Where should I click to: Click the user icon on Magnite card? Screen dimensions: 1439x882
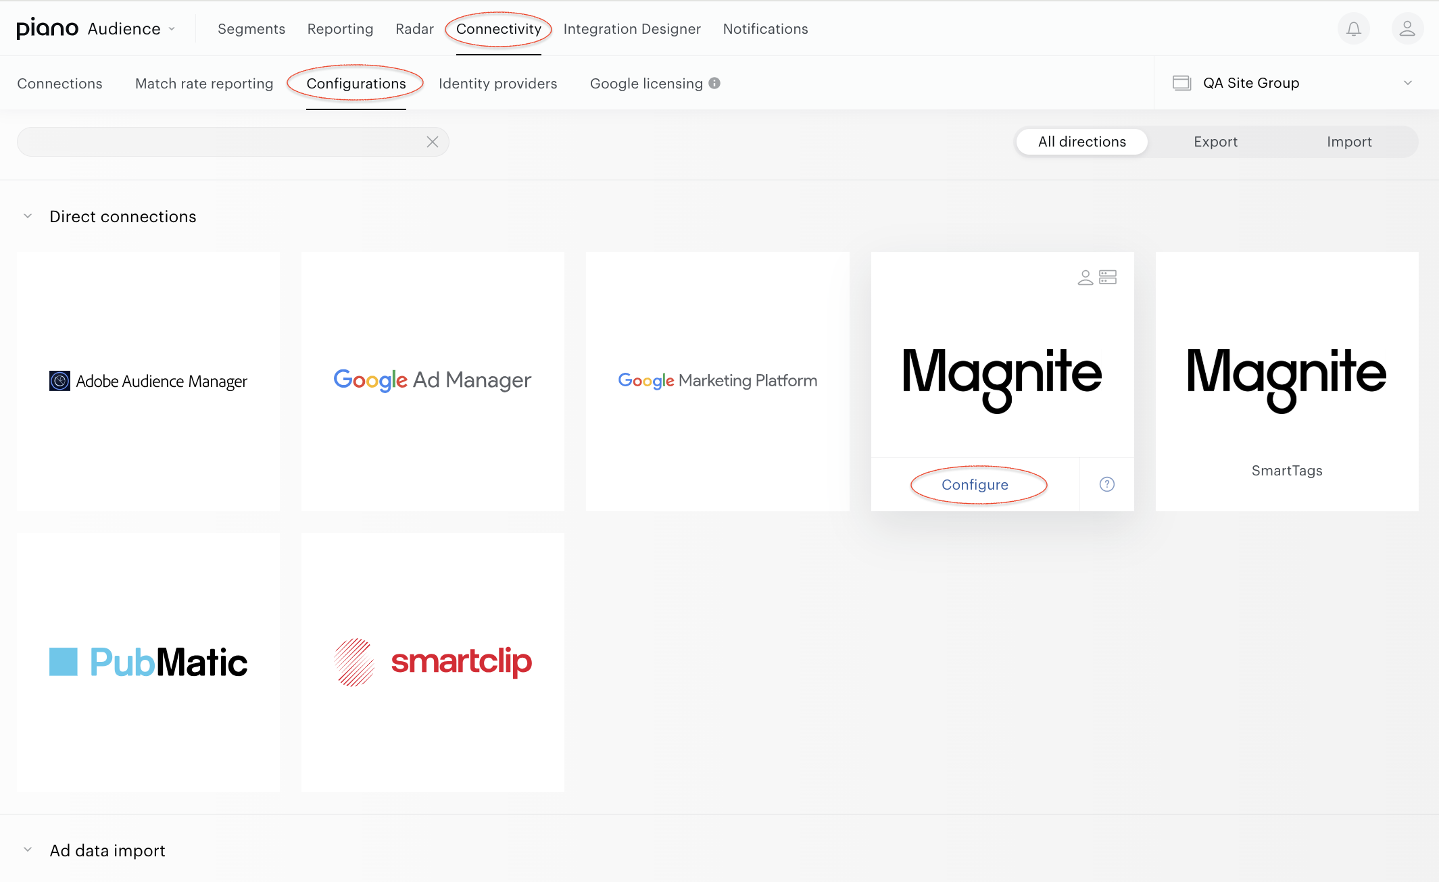(1086, 278)
